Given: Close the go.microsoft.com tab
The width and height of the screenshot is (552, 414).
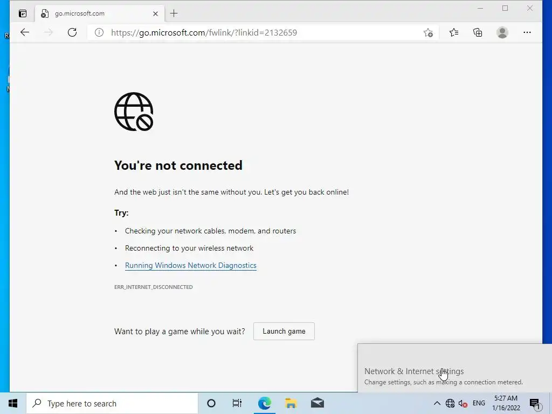Looking at the screenshot, I should pyautogui.click(x=155, y=13).
